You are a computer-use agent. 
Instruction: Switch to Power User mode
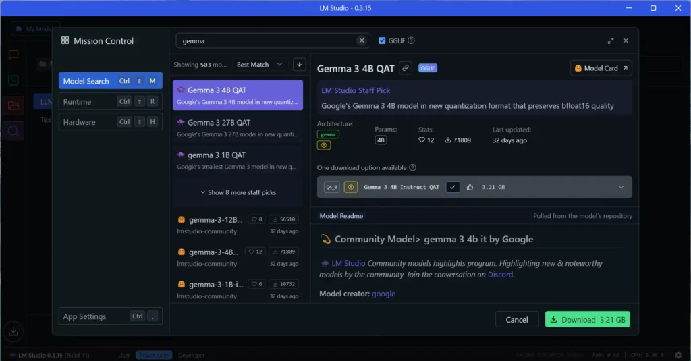[154, 356]
